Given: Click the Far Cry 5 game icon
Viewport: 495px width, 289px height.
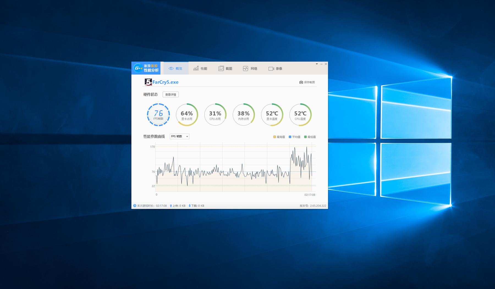Looking at the screenshot, I should point(148,82).
